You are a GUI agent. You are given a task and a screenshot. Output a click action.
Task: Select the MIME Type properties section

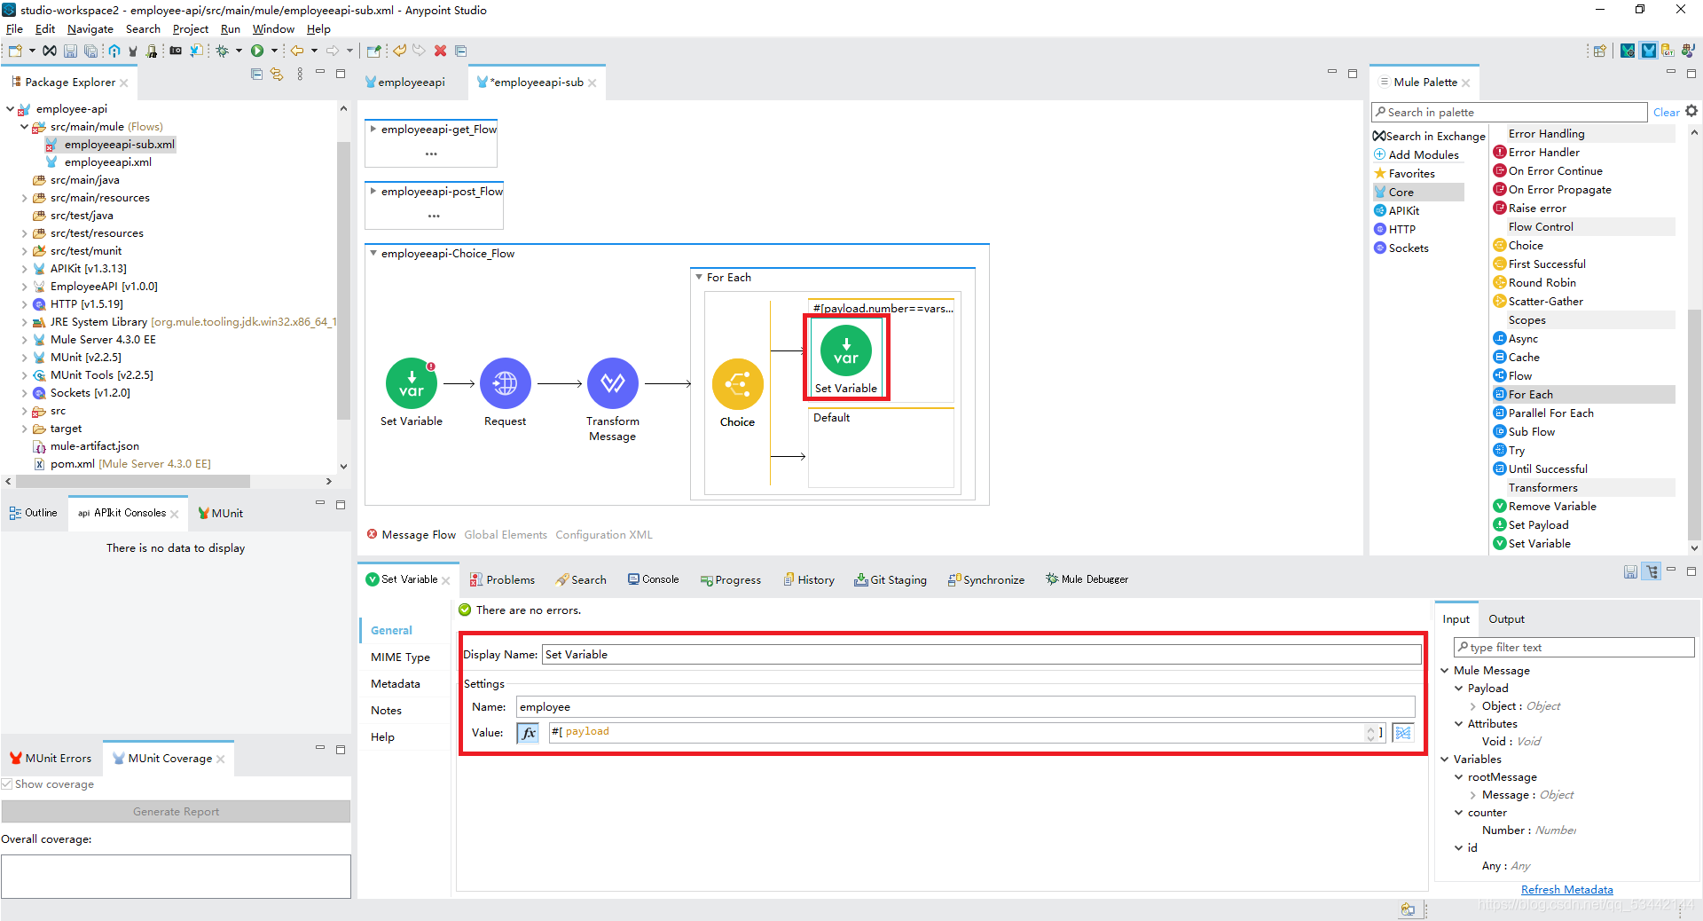(400, 657)
